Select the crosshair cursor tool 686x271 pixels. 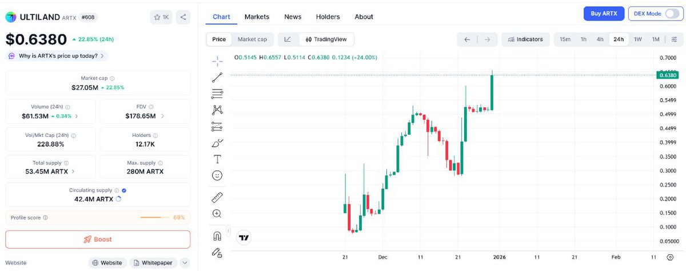(x=217, y=60)
